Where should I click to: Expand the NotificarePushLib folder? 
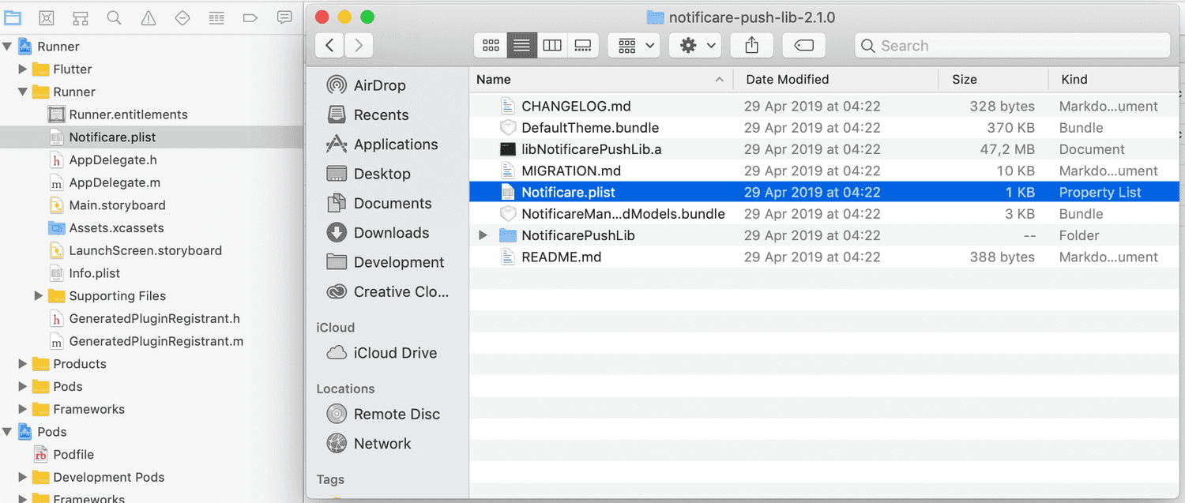click(x=482, y=235)
